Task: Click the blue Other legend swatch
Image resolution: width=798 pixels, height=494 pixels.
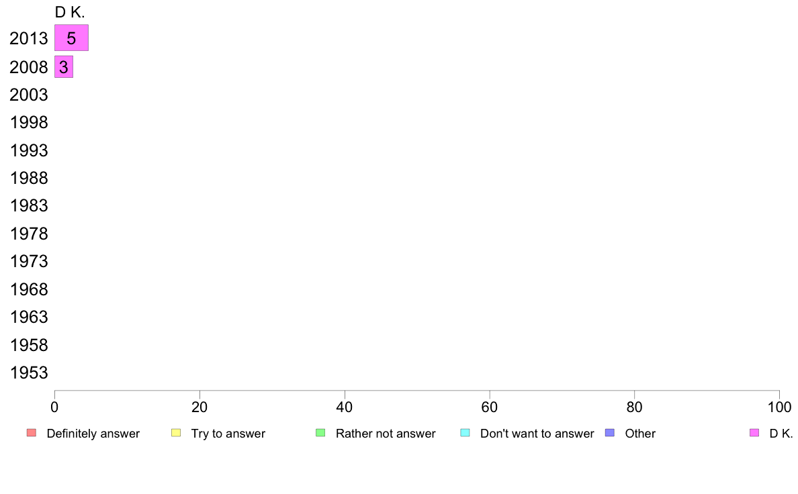Action: coord(609,433)
